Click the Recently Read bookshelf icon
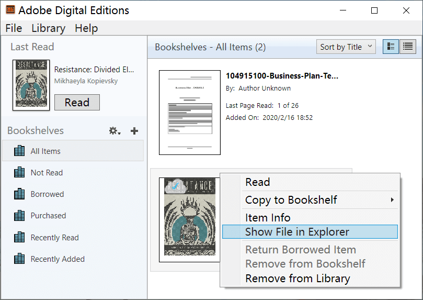423x300 pixels. point(19,237)
